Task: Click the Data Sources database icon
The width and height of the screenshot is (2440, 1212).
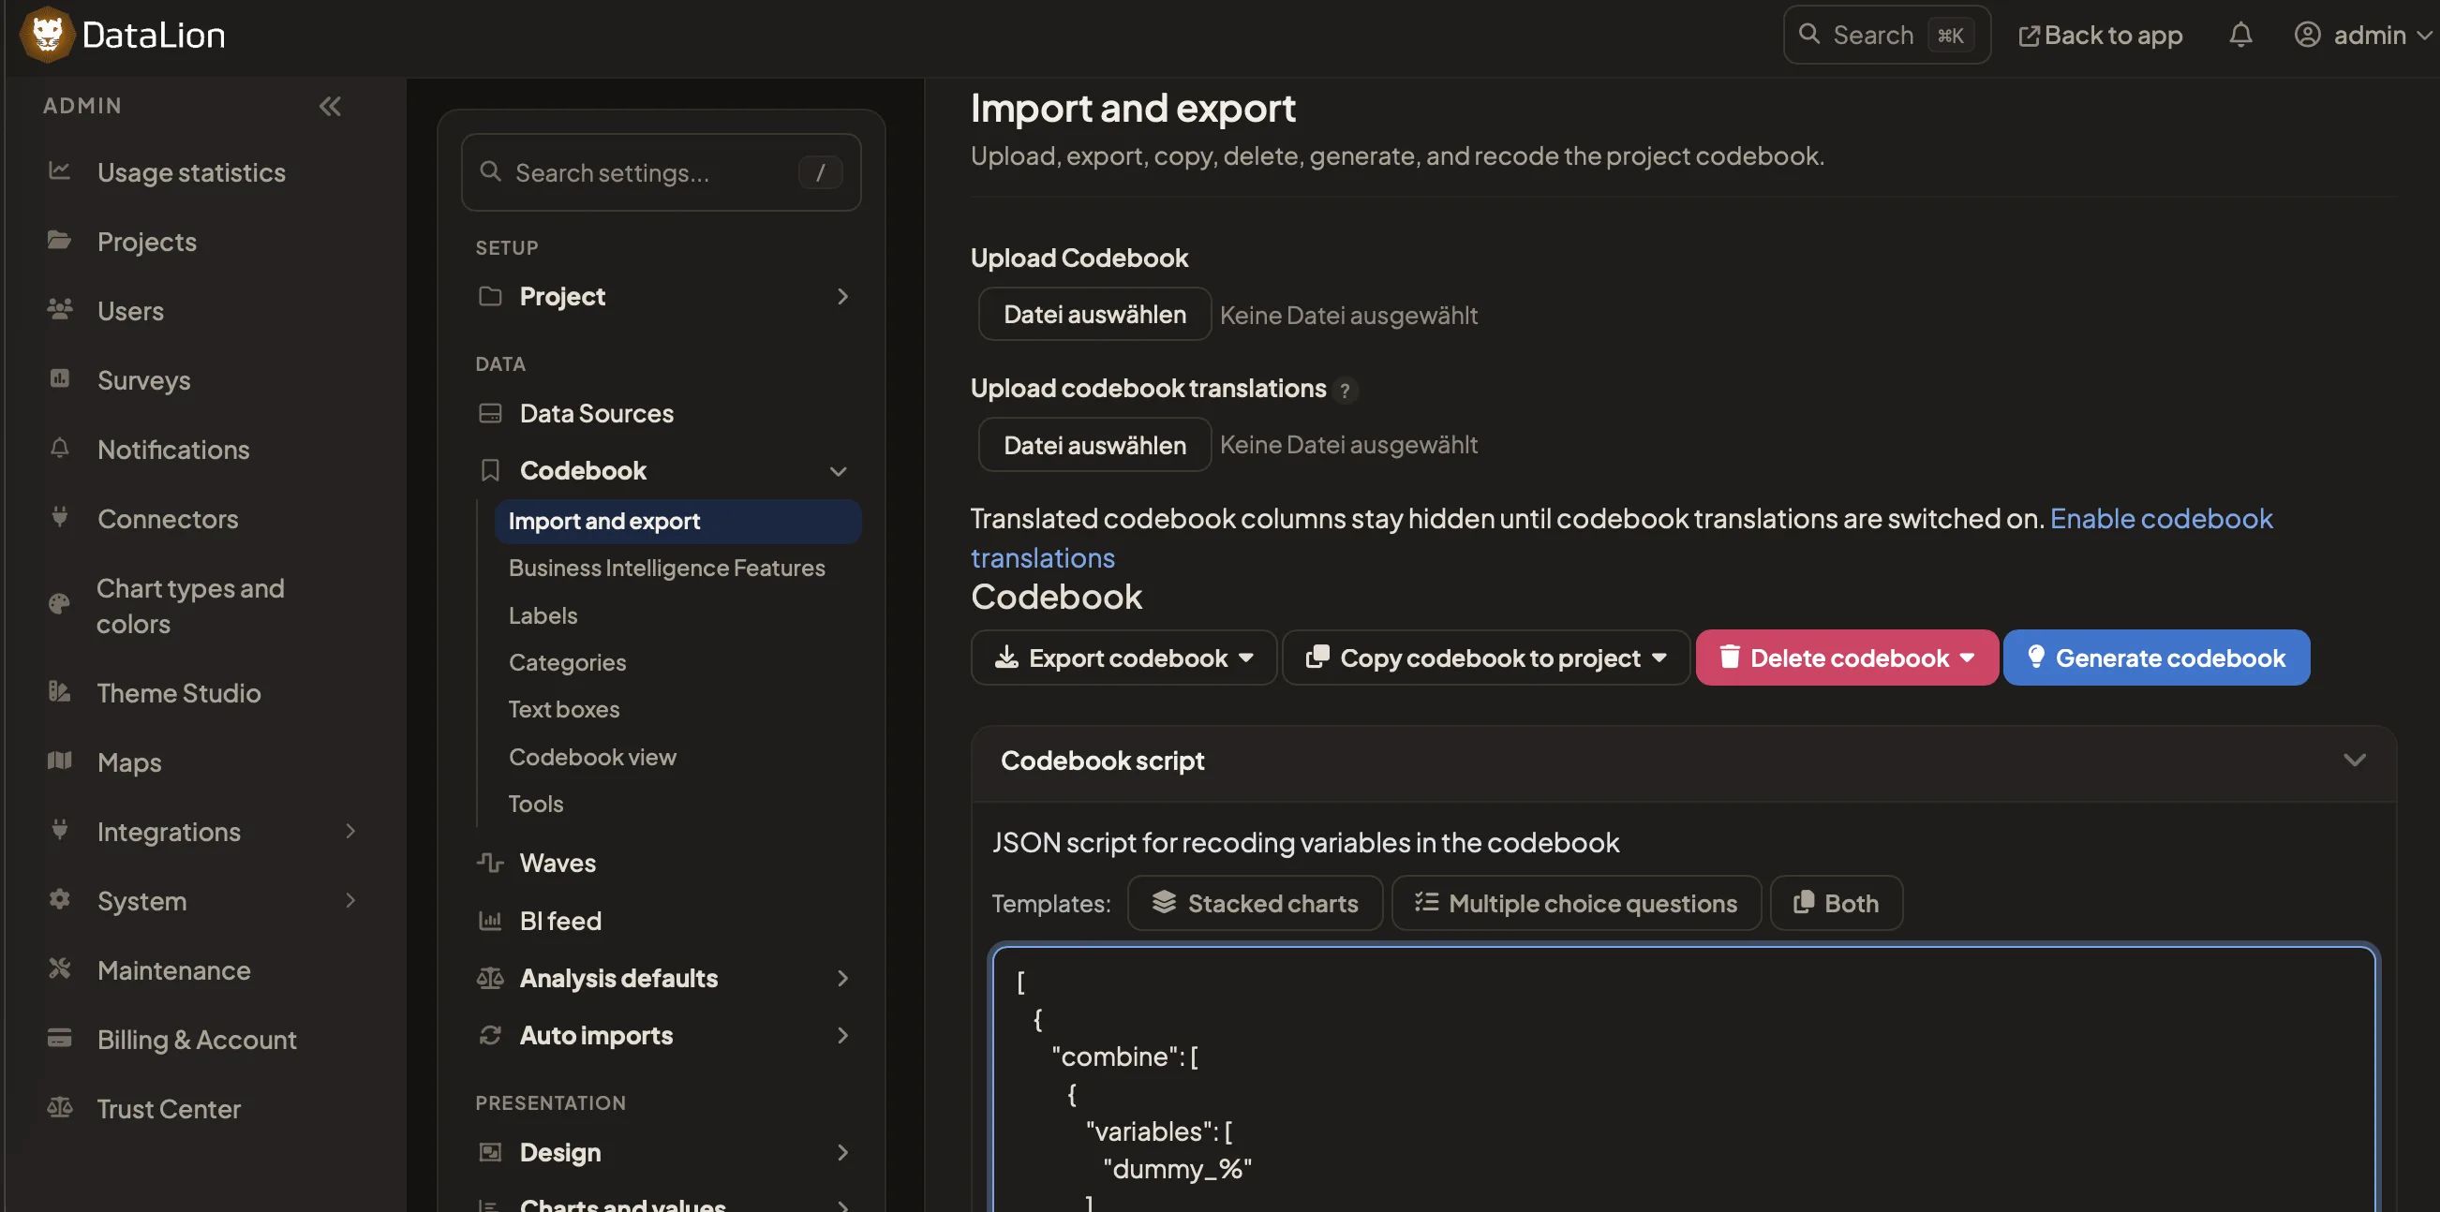Action: pyautogui.click(x=490, y=413)
